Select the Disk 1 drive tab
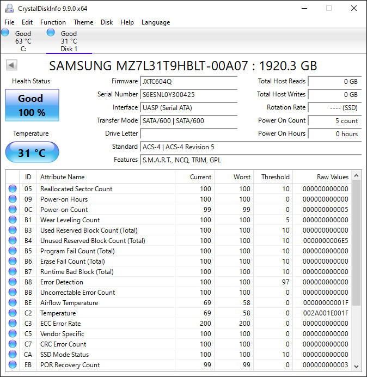 click(69, 40)
